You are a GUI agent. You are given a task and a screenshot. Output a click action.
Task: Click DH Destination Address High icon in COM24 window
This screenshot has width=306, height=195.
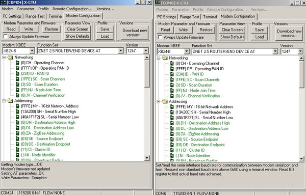point(17,123)
